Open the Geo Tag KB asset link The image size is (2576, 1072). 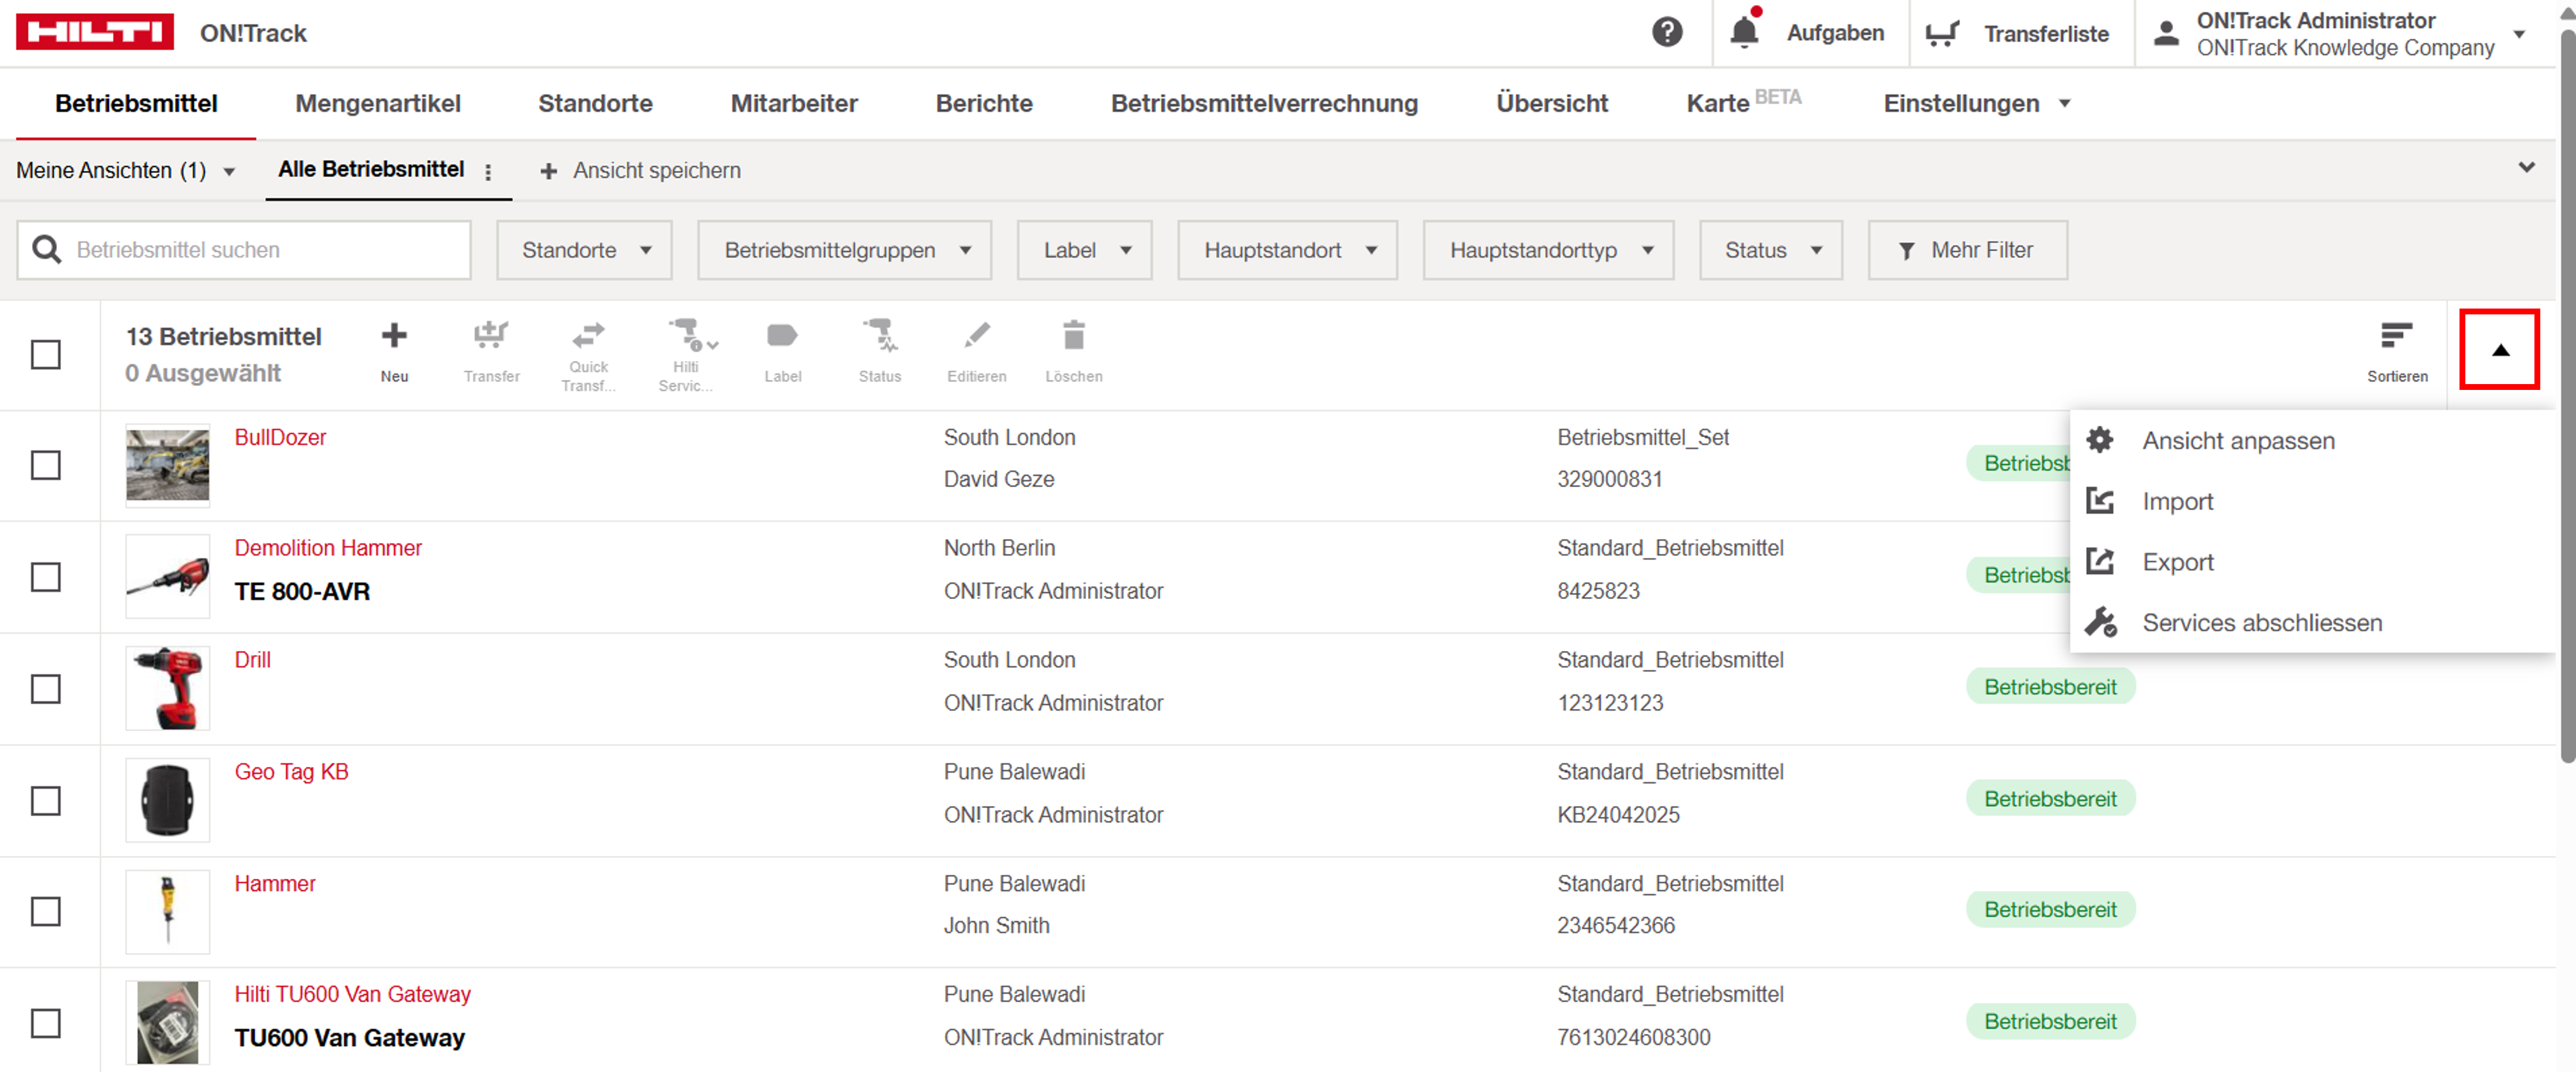pyautogui.click(x=291, y=772)
